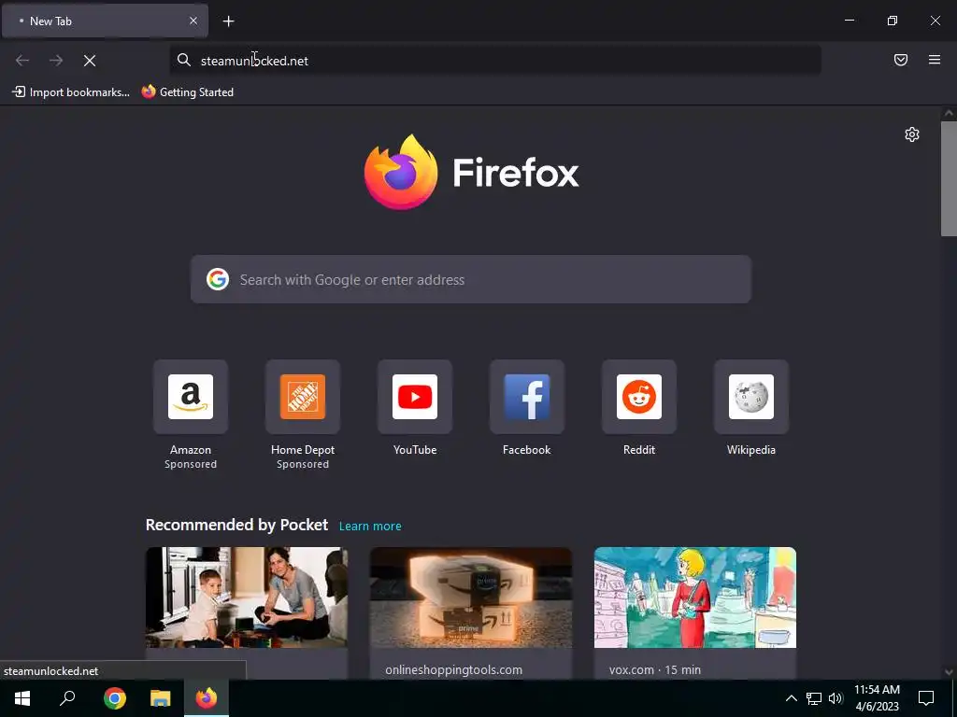
Task: Click Learn more next to Recommended by Pocket
Action: point(370,527)
